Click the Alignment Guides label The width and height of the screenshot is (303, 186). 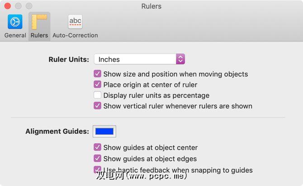click(x=57, y=132)
